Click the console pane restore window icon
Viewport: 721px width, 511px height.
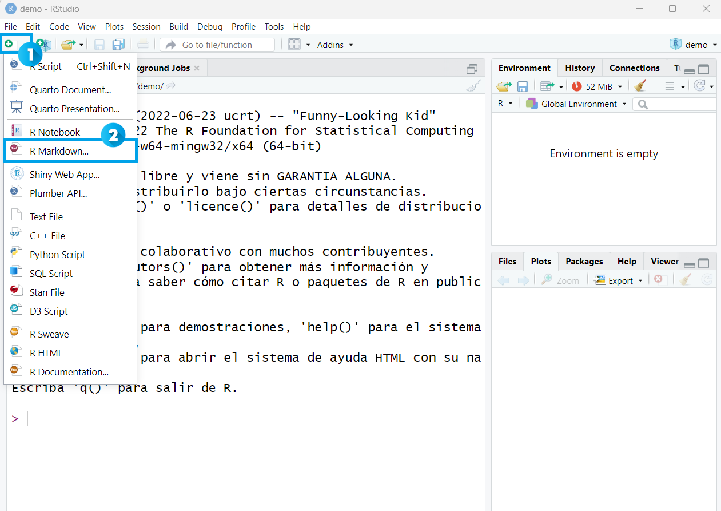point(472,69)
